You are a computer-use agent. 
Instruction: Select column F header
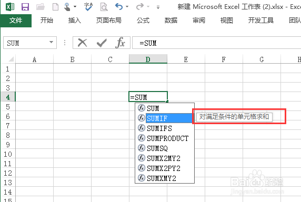(224, 59)
